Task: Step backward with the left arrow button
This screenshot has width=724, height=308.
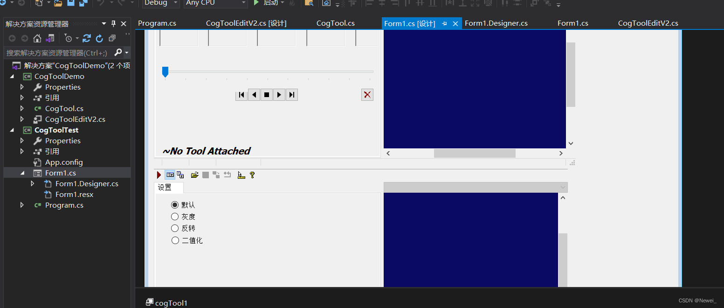Action: pyautogui.click(x=254, y=95)
